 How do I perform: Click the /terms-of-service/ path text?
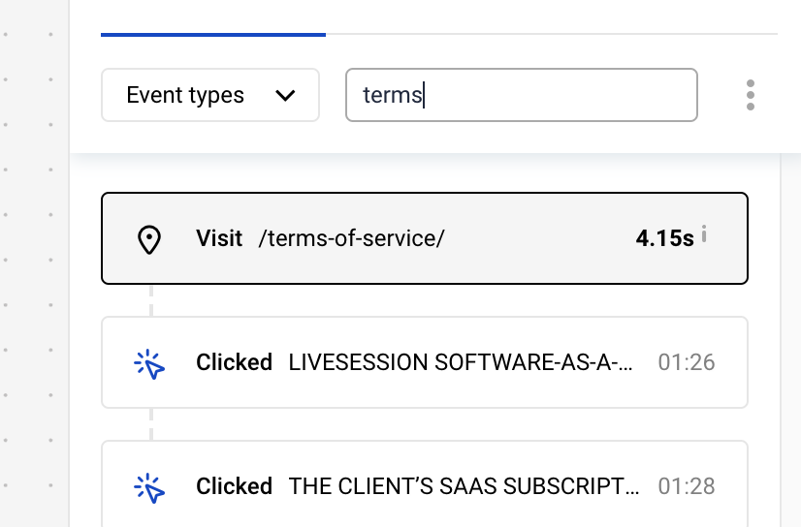tap(351, 239)
